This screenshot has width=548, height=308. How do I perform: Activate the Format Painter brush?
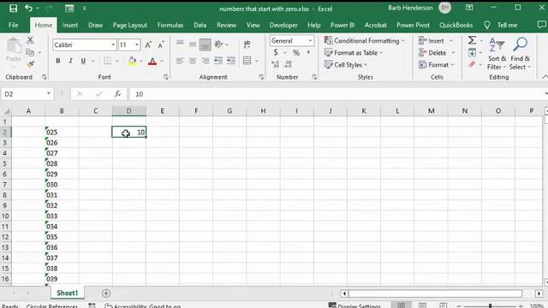click(x=31, y=64)
